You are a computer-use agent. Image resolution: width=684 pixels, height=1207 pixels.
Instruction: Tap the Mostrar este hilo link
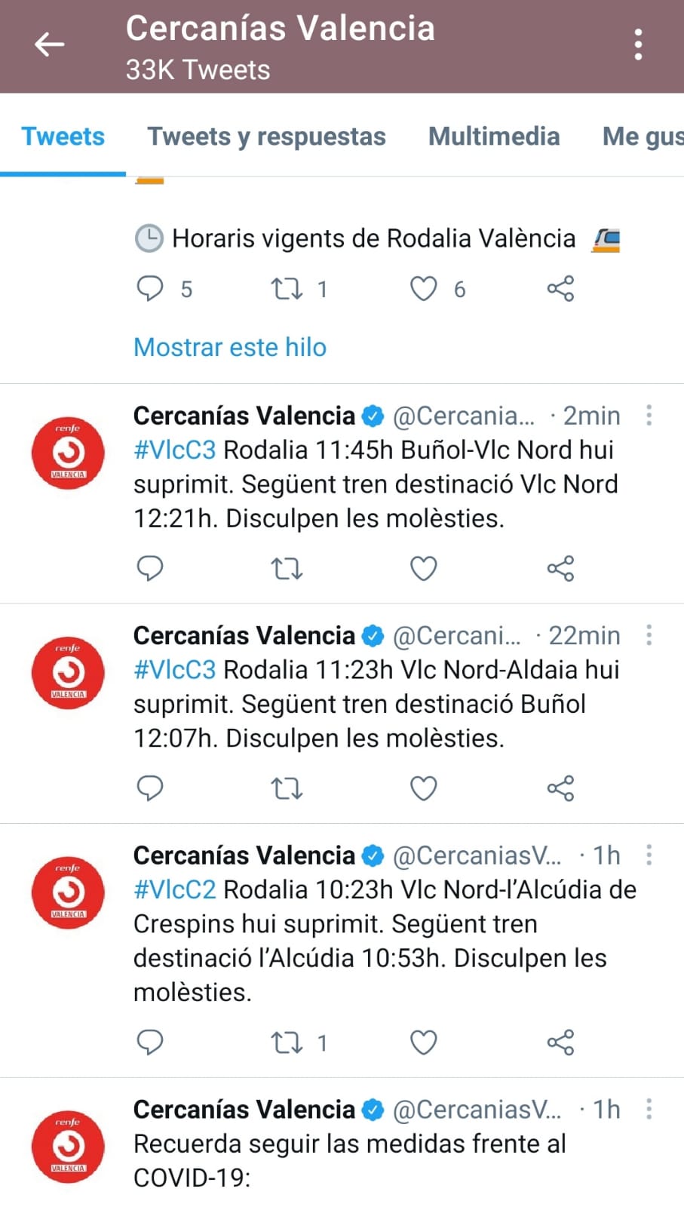(230, 347)
